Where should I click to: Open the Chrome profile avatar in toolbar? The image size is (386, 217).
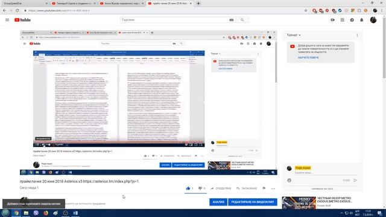375,11
